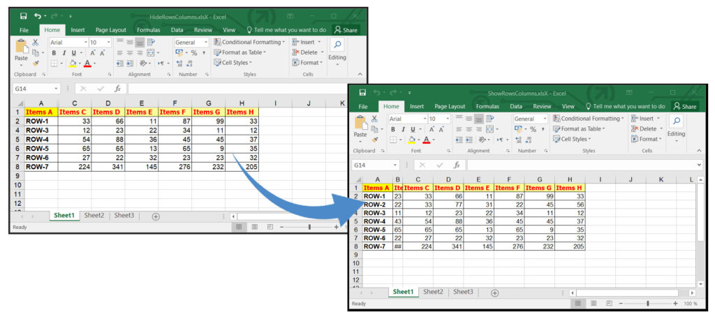This screenshot has width=715, height=319.
Task: Click Increase Font Size in HideRowsColumns window
Action: (x=92, y=53)
